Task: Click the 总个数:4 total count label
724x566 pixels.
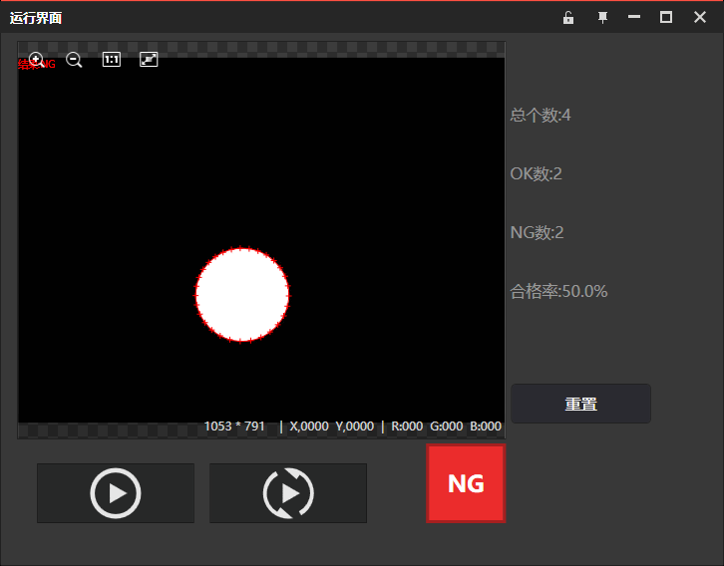Action: pyautogui.click(x=541, y=116)
